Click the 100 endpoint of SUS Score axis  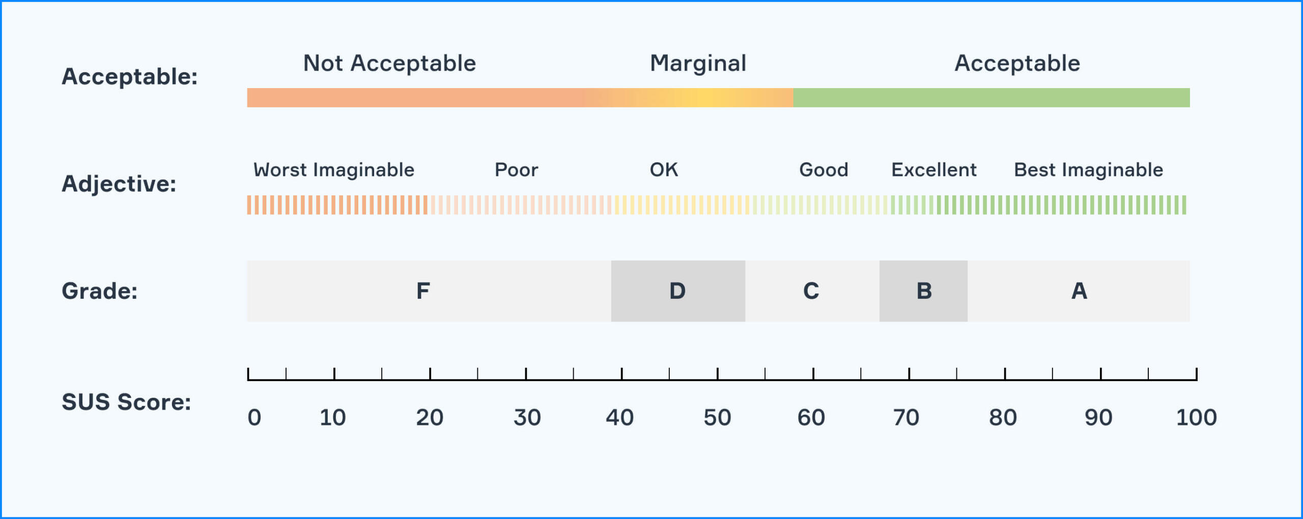click(x=1196, y=417)
